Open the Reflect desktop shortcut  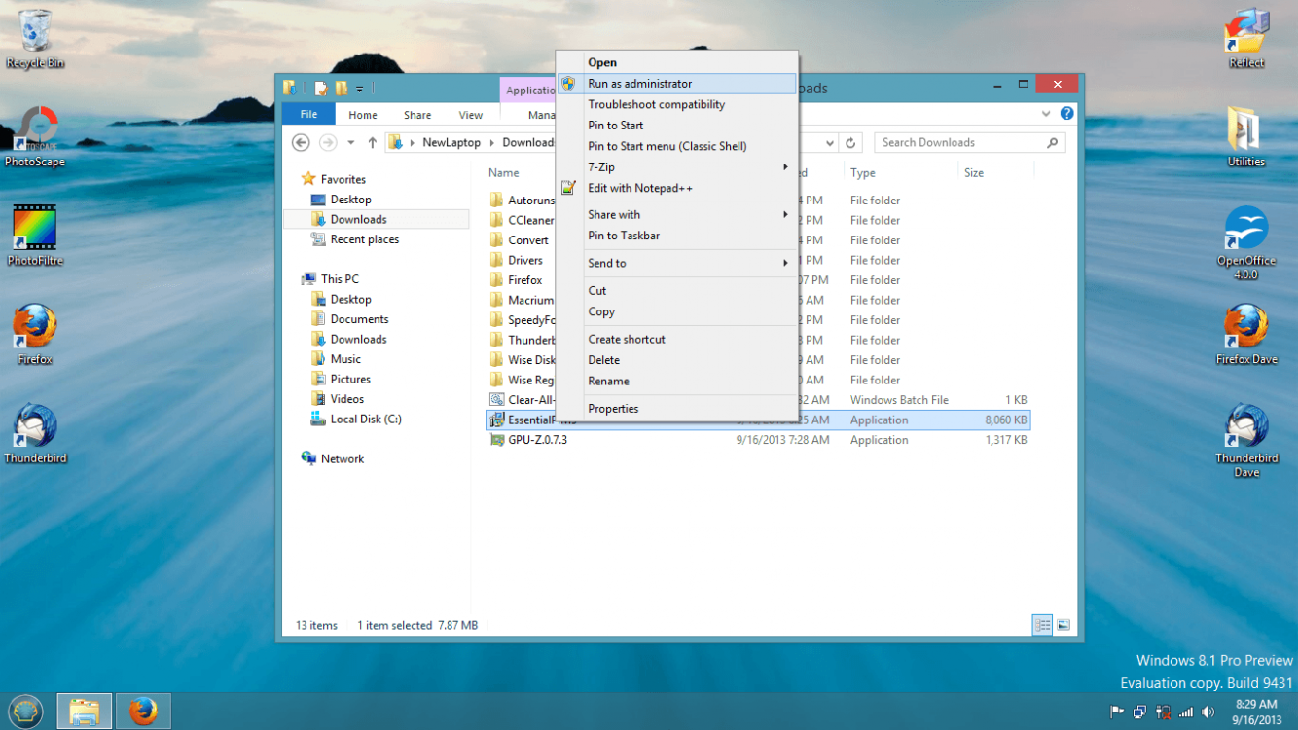click(1246, 39)
